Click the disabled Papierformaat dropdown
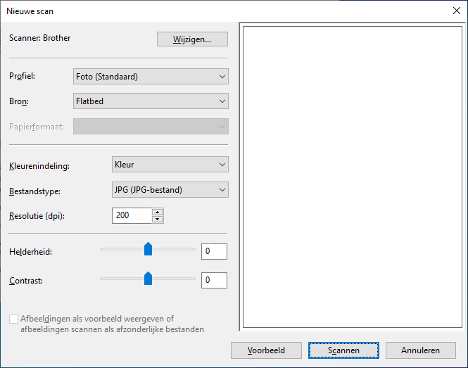The width and height of the screenshot is (468, 368). (151, 127)
